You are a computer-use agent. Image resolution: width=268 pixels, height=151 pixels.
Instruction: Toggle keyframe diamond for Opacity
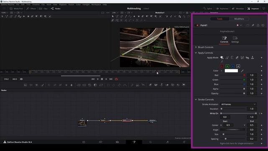pyautogui.click(x=261, y=94)
